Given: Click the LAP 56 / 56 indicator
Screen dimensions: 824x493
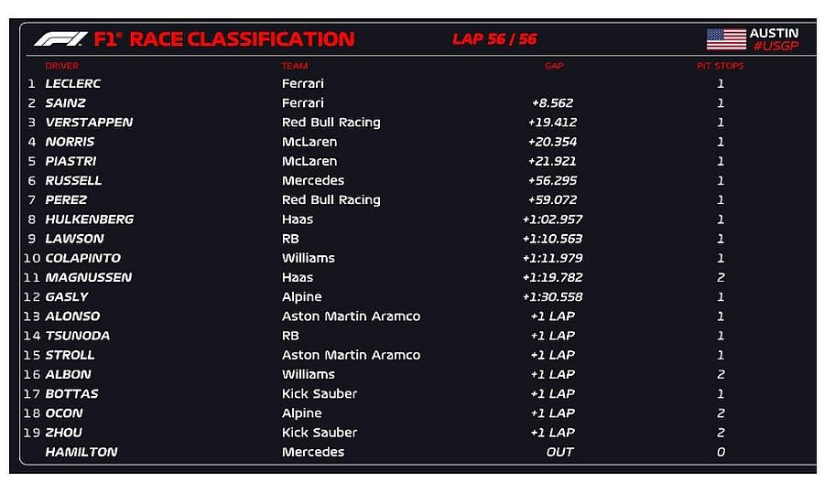Looking at the screenshot, I should [x=494, y=39].
